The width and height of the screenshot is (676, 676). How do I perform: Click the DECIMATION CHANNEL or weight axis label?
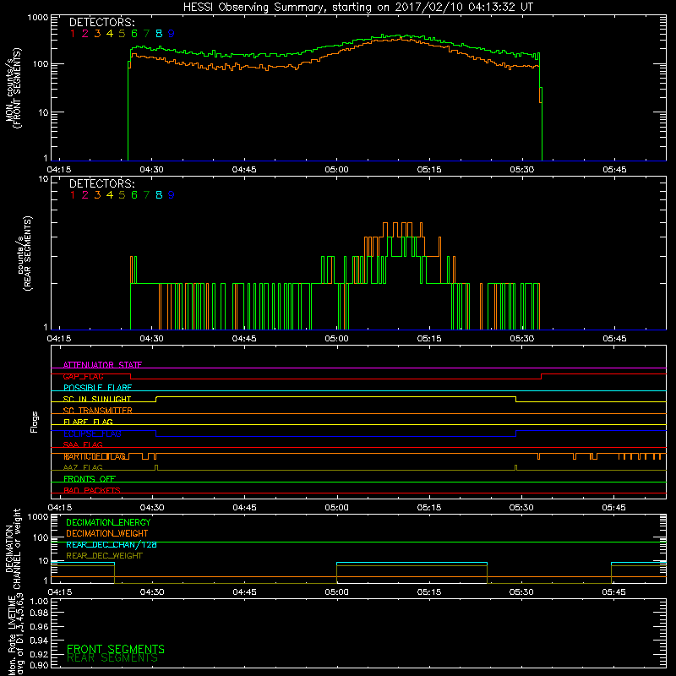coord(13,548)
